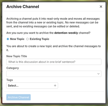Click the Archive Channel dialog heading
108x106 pixels.
23,7
